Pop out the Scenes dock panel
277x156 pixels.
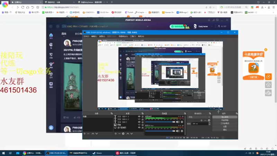click(x=111, y=114)
